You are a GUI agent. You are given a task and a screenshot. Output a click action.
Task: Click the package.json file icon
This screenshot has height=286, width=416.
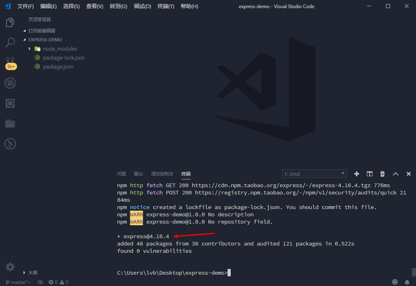point(37,67)
